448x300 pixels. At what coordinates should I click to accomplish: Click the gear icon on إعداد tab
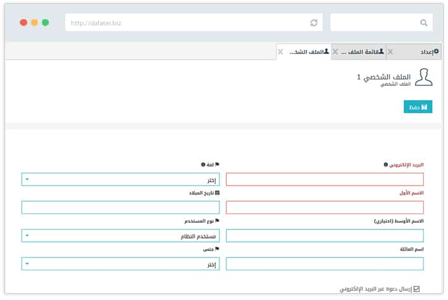click(x=436, y=52)
